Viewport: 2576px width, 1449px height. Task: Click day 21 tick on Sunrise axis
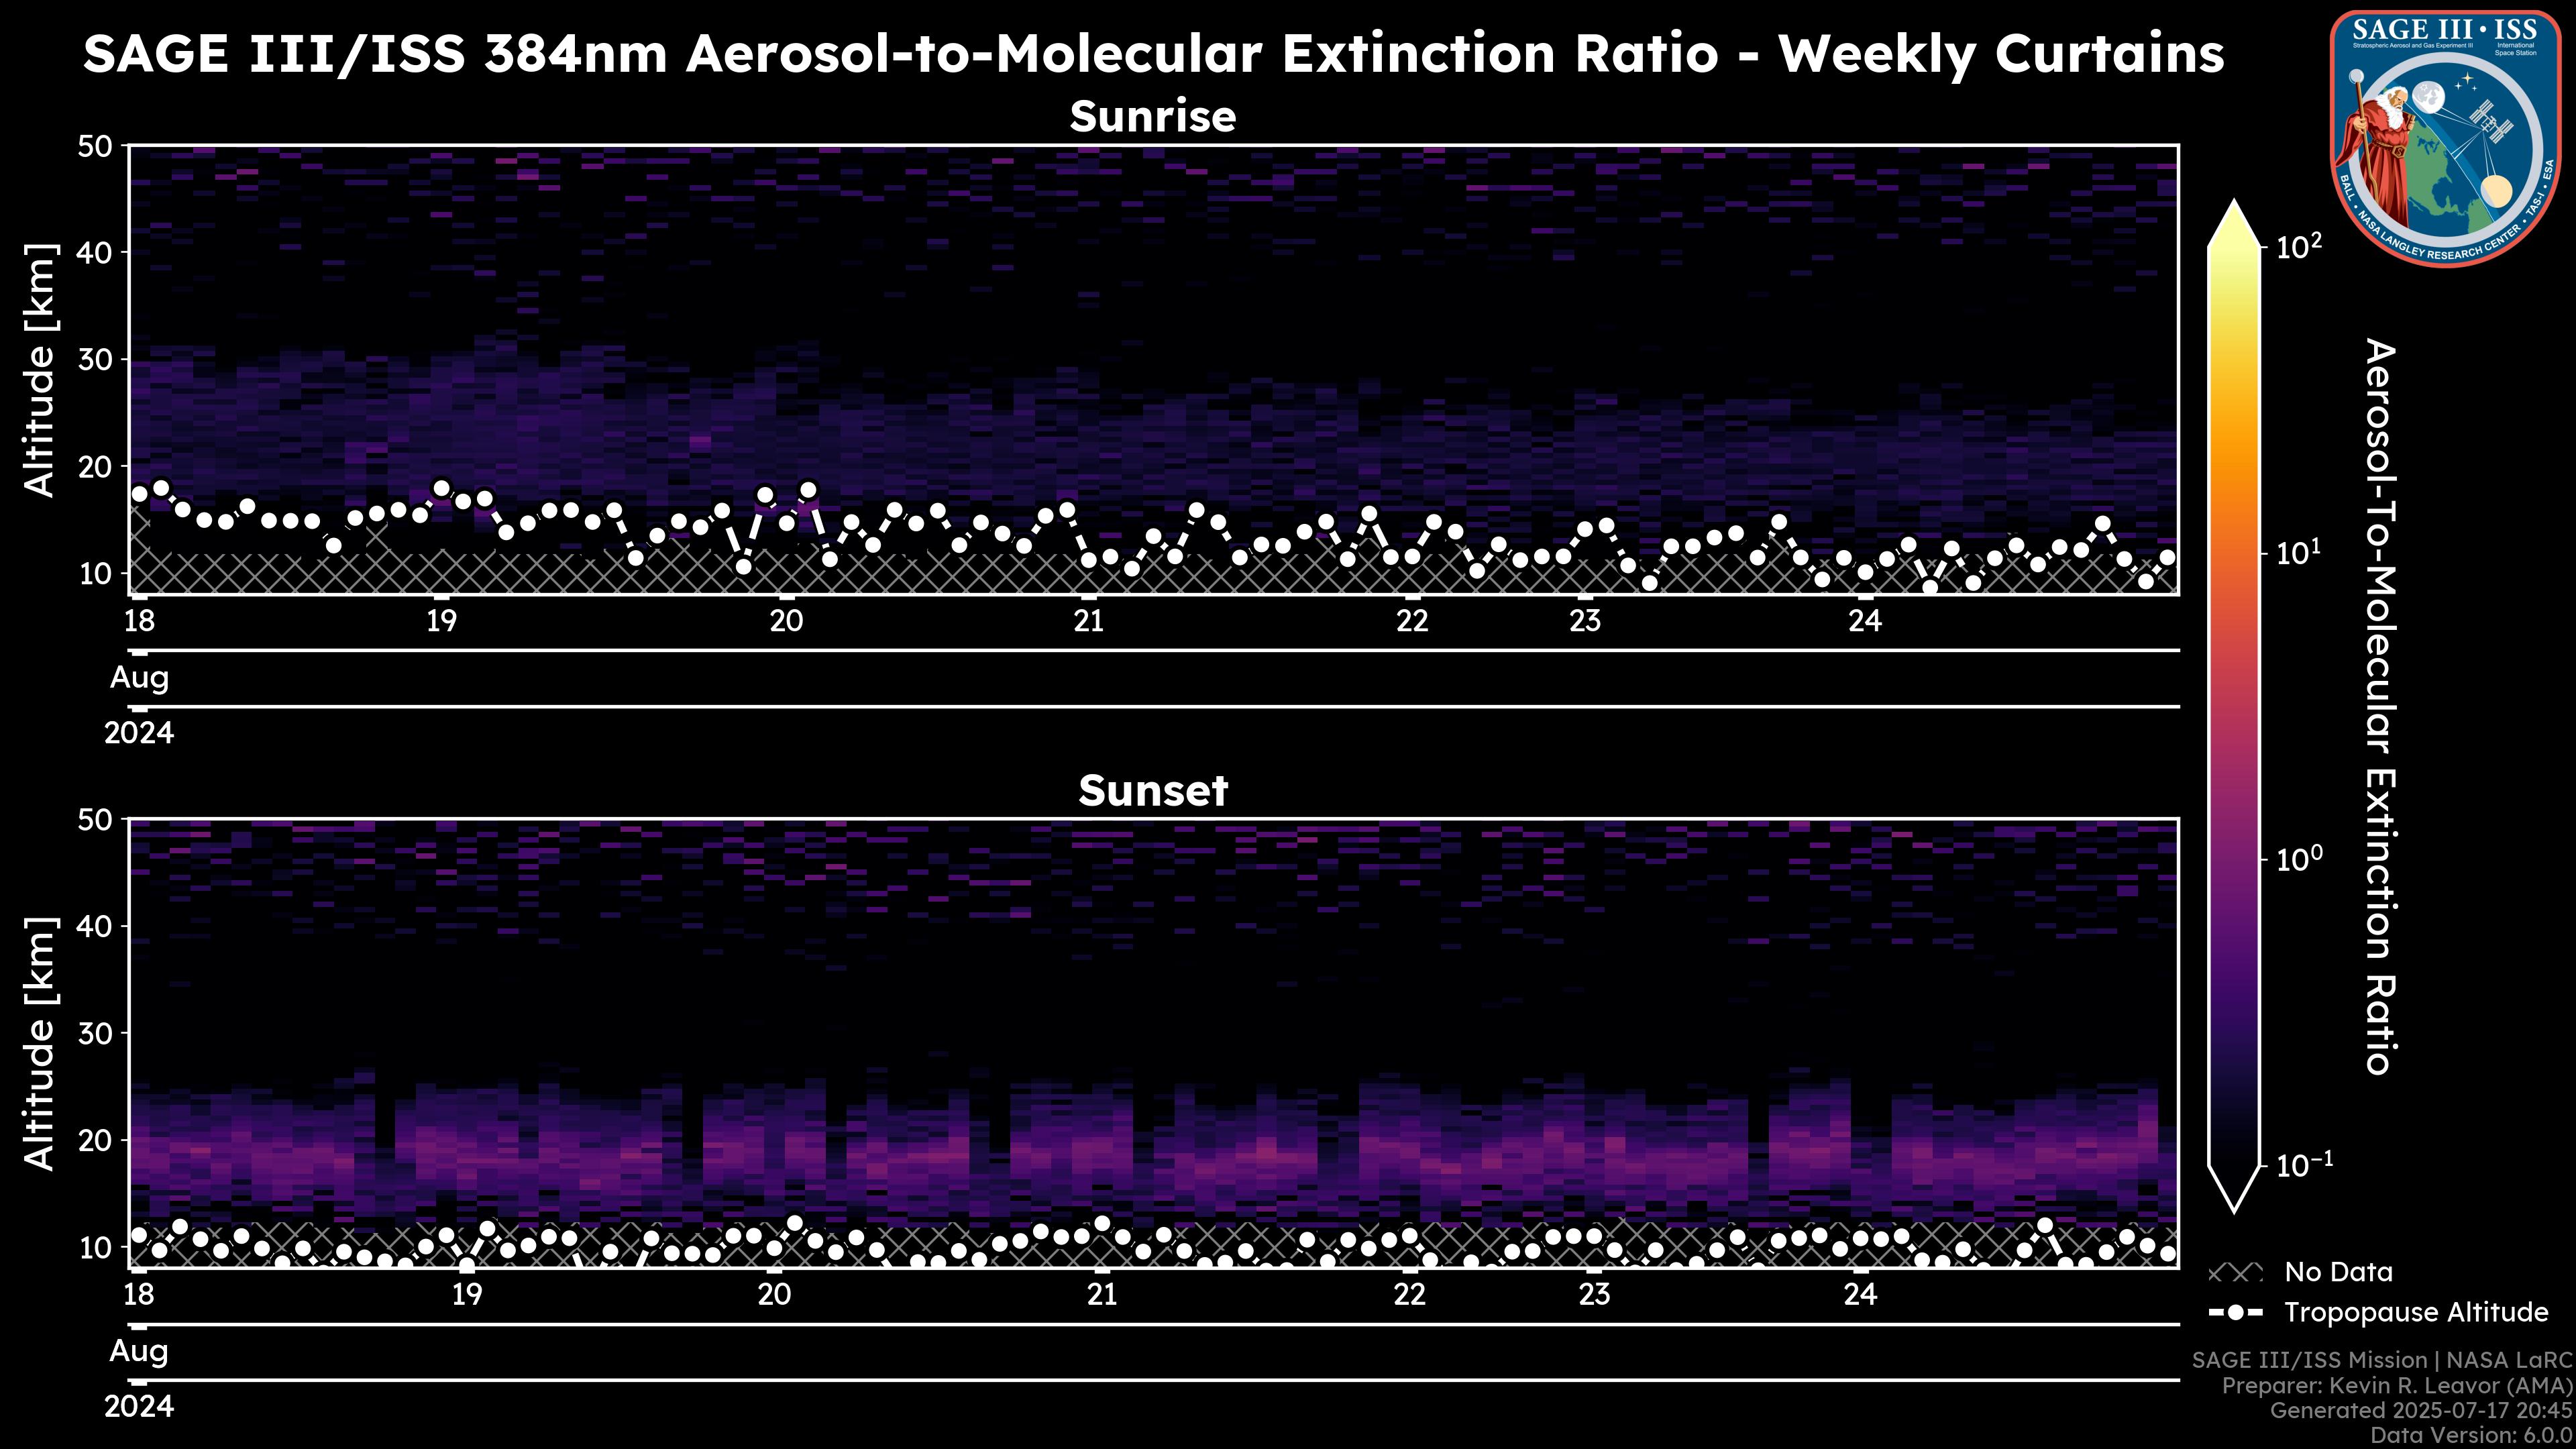(x=1089, y=621)
